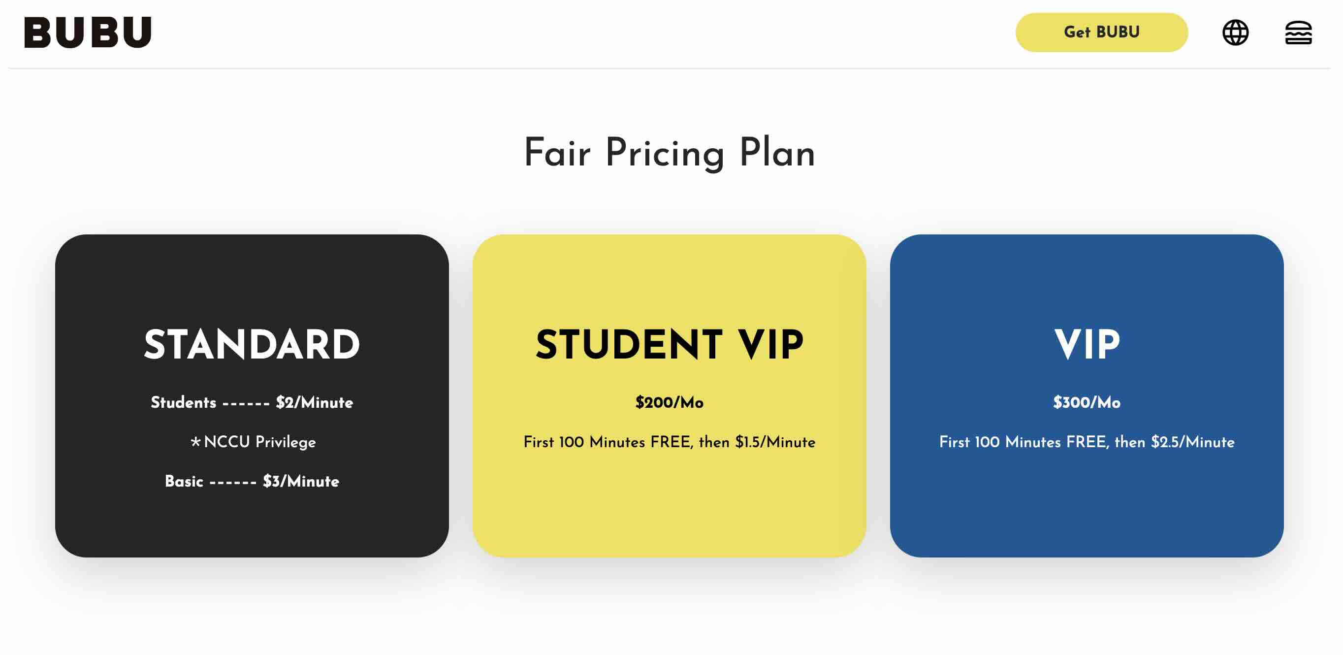
Task: Open the hamburger menu icon
Action: click(x=1298, y=33)
